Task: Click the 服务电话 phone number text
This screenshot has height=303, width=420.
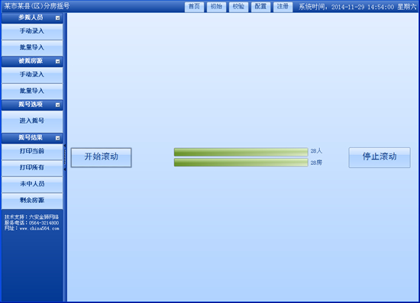Action: (31, 223)
